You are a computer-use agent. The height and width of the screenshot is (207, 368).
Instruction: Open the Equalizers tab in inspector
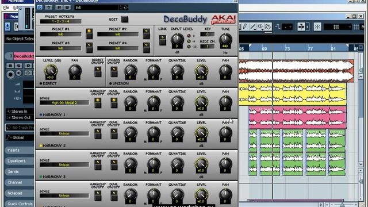pos(19,161)
